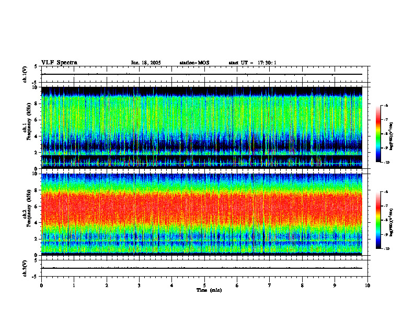Click the ch.1(V) axis label of top waveform
The image size is (414, 320).
(25, 74)
